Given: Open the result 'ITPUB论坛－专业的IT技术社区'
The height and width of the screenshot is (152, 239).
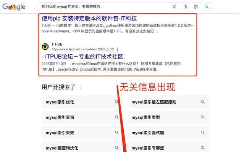Looking at the screenshot, I should (82, 57).
